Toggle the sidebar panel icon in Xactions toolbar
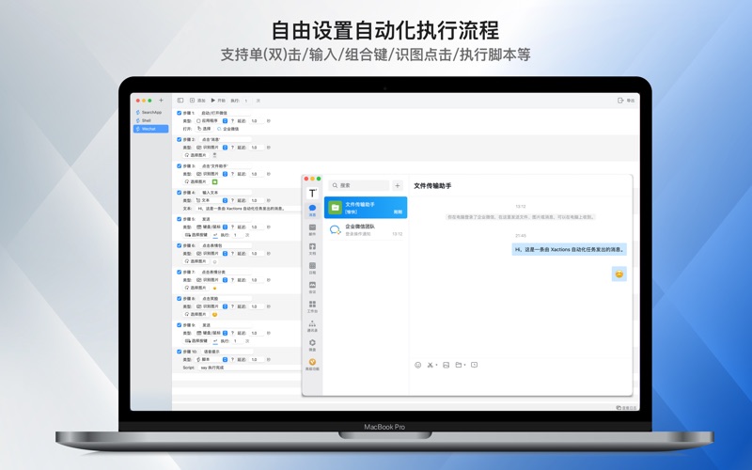This screenshot has height=470, width=752. tap(180, 101)
